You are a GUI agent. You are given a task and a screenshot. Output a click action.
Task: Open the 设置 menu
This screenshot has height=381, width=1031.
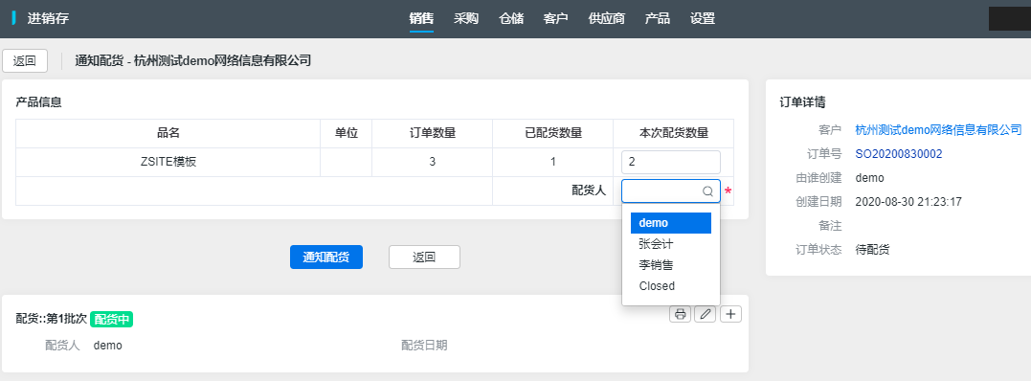703,18
